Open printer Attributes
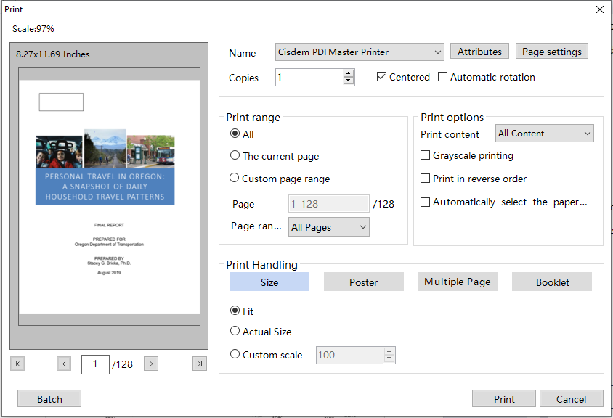The width and height of the screenshot is (613, 418). [x=479, y=52]
